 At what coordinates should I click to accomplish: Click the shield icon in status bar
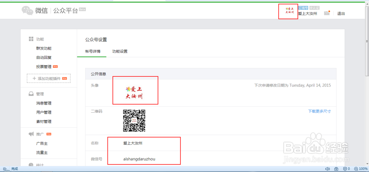(345, 169)
